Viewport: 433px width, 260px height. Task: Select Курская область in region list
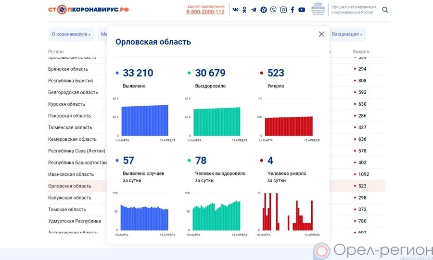(x=66, y=104)
